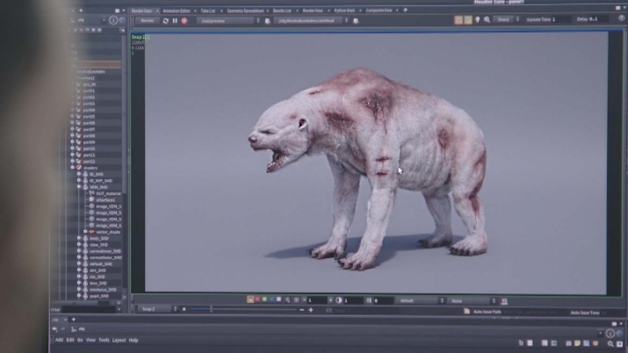Open the Geometry Spreadsheet tab

[x=247, y=10]
